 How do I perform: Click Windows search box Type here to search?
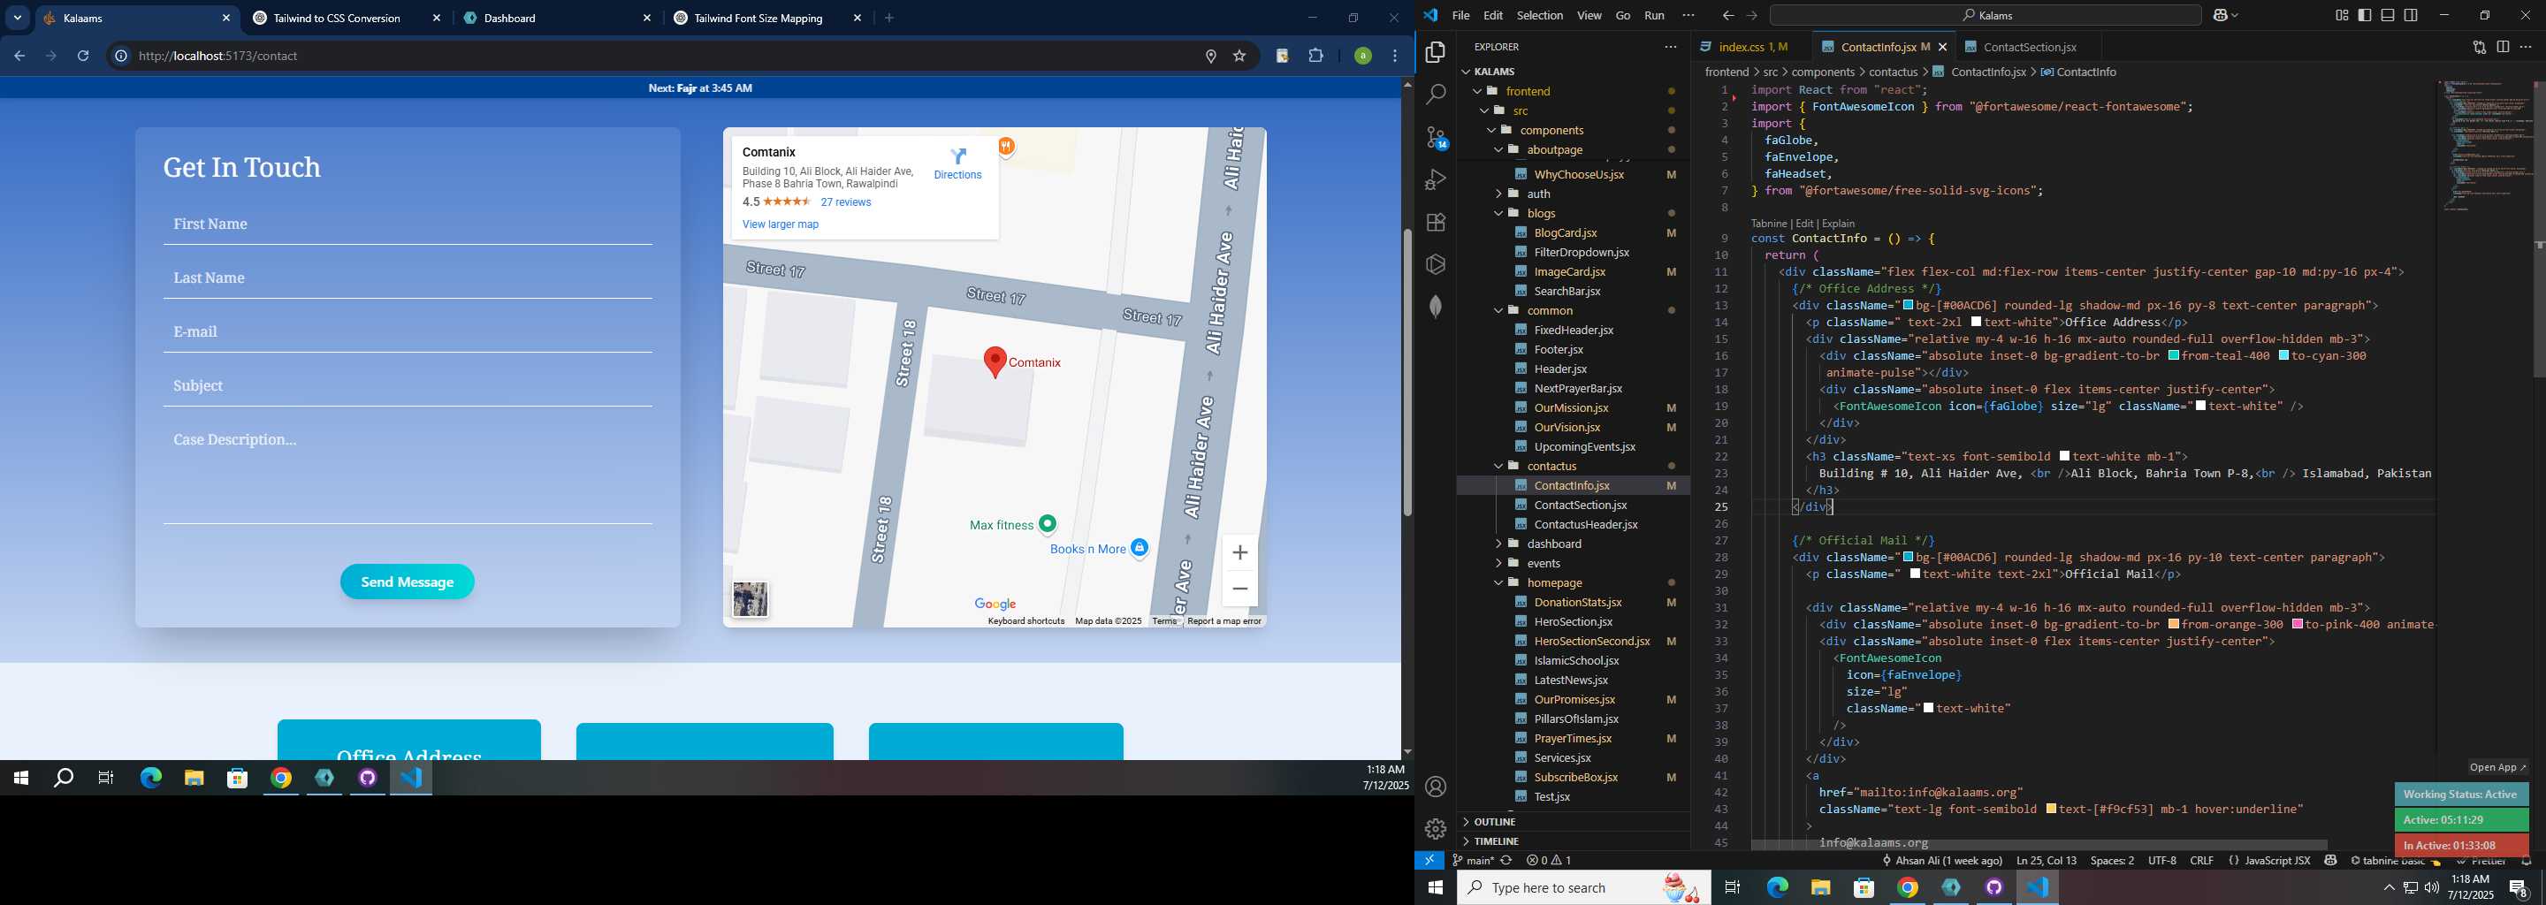(x=1583, y=887)
